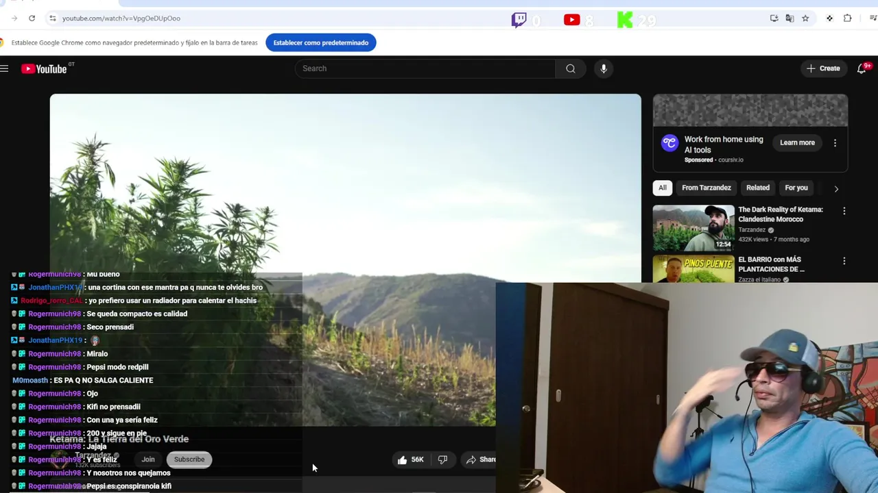Open the YouTube hamburger guide menu
878x493 pixels.
pos(4,68)
